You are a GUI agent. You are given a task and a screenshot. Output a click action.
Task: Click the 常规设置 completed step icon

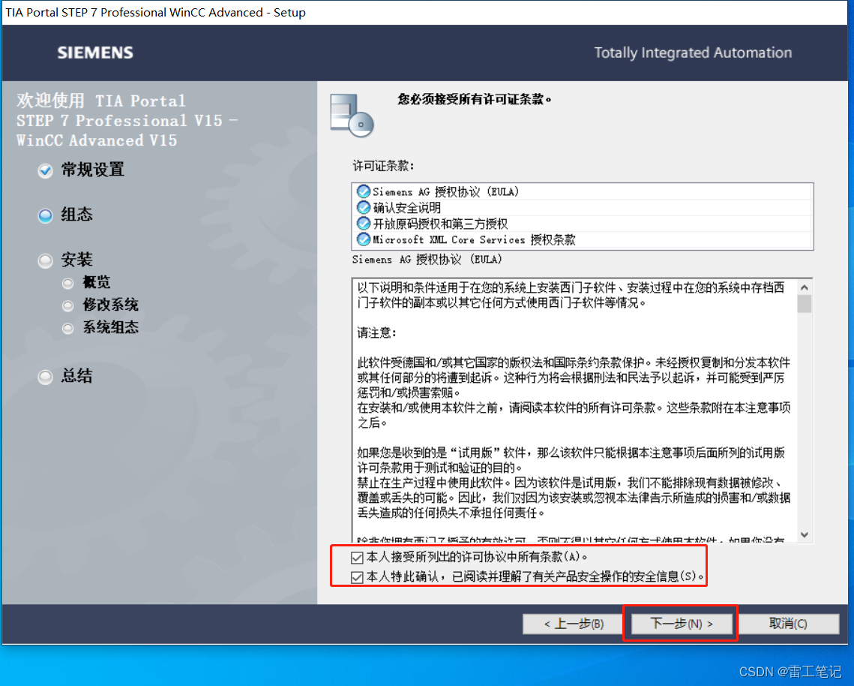(x=45, y=170)
